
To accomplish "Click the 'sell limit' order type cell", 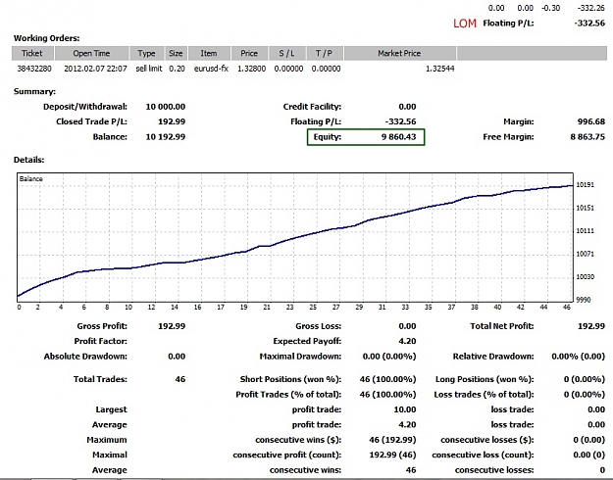I will point(148,69).
